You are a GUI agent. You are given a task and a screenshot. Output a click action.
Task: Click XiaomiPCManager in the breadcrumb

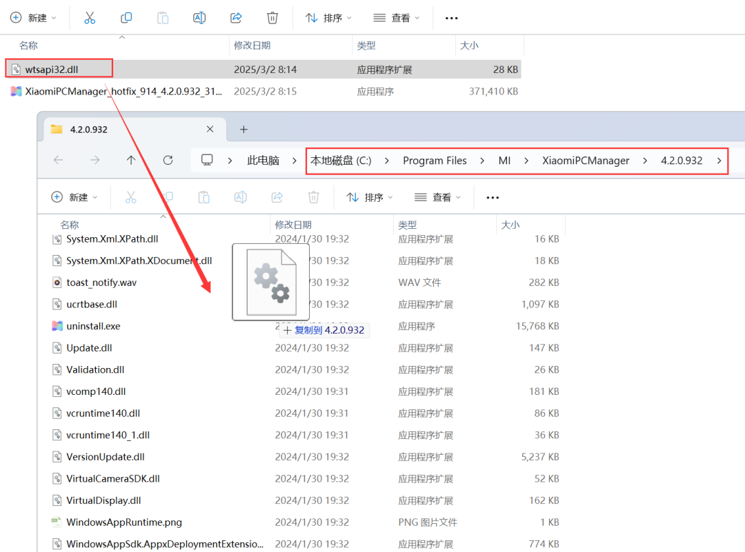tap(586, 161)
